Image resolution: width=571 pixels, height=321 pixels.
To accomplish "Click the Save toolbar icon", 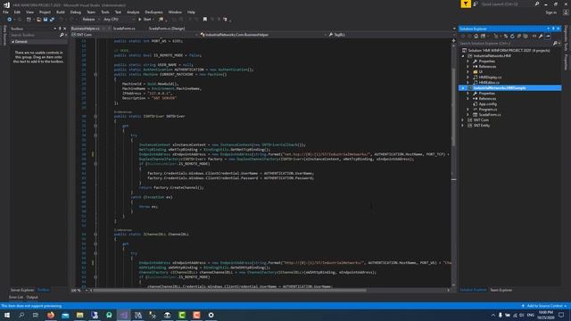I will click(x=46, y=20).
